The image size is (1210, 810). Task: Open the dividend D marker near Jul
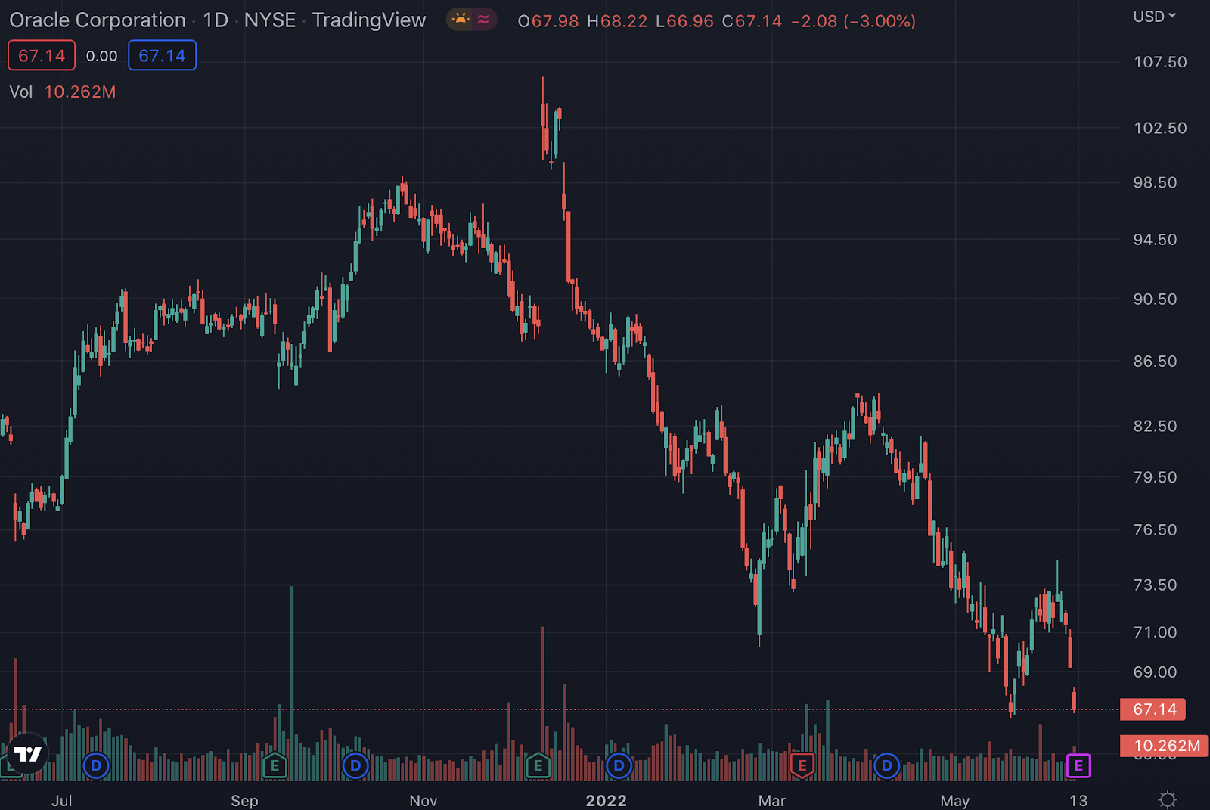coord(96,766)
